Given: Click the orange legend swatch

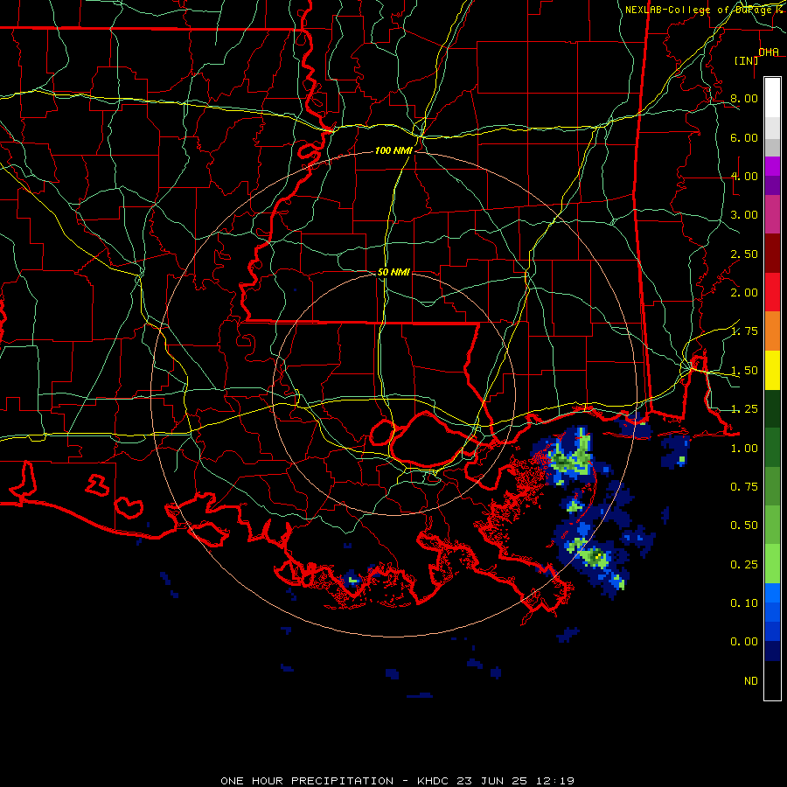Looking at the screenshot, I should [772, 331].
